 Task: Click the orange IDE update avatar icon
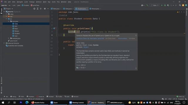(x=183, y=5)
